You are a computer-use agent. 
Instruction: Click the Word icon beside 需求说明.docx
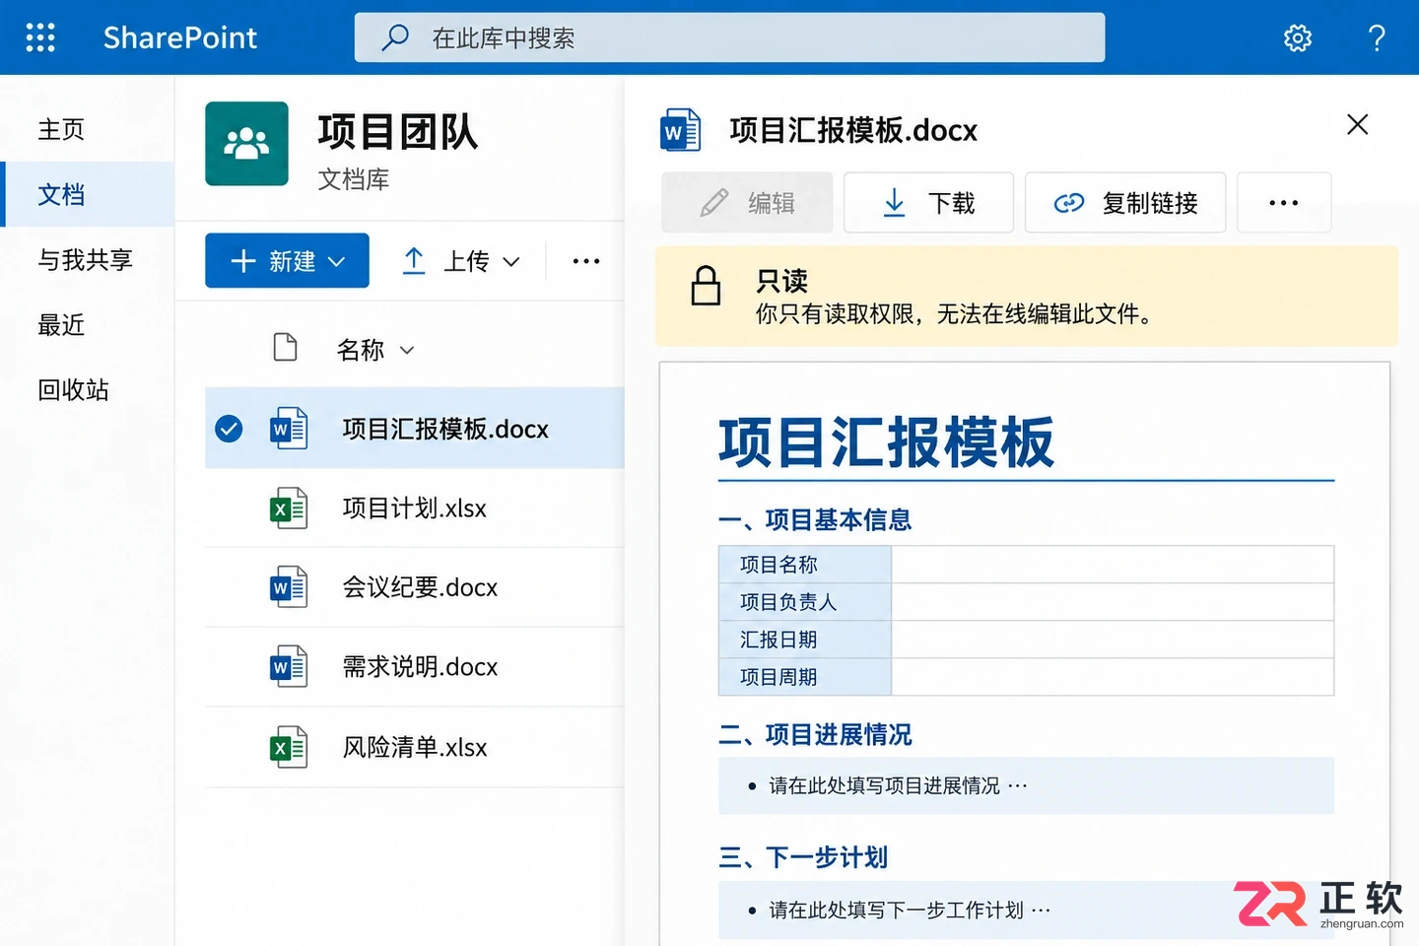pyautogui.click(x=289, y=667)
